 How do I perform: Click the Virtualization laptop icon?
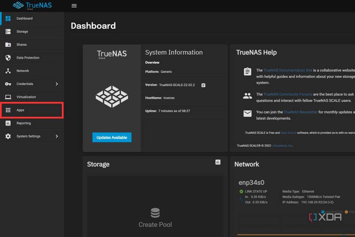point(8,97)
